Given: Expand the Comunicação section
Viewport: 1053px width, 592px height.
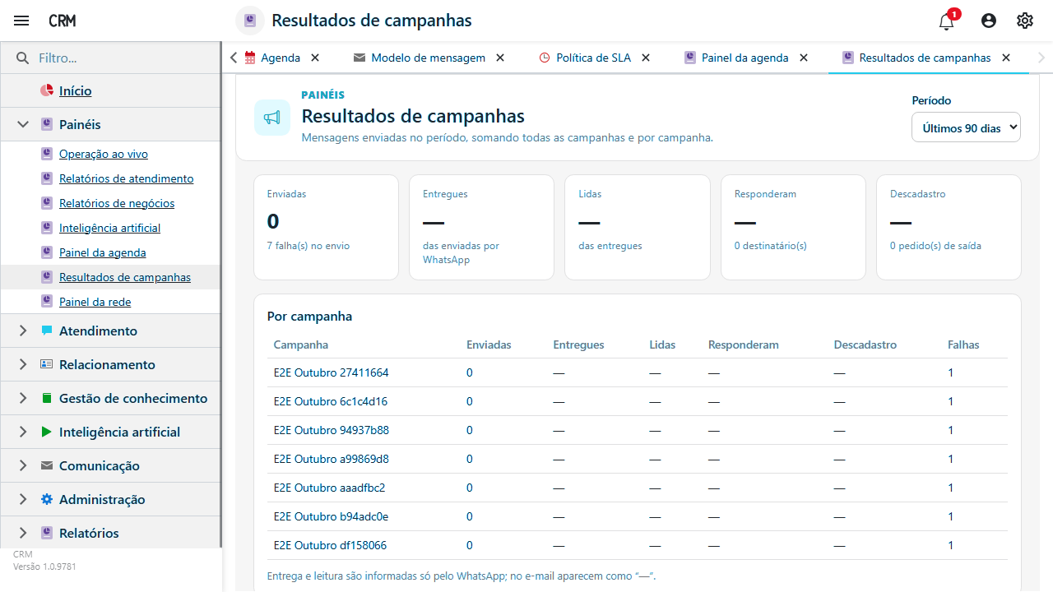Looking at the screenshot, I should point(23,465).
